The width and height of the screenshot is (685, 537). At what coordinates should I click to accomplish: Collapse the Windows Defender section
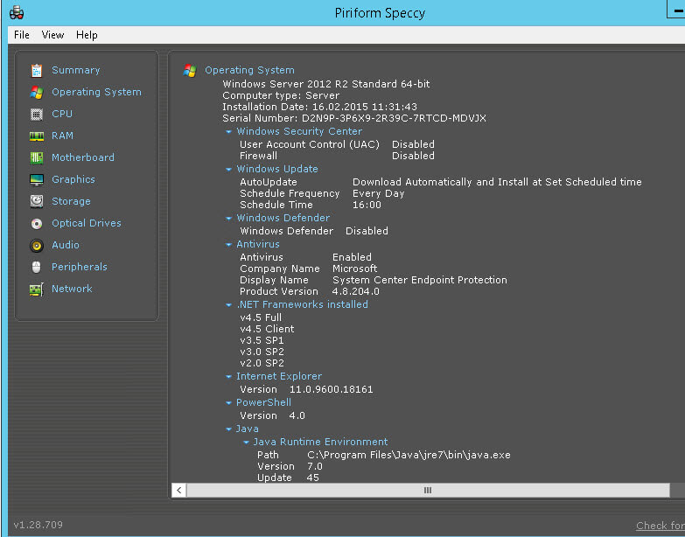(228, 218)
